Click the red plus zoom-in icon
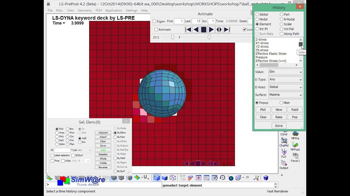The image size is (350, 196). point(199,178)
